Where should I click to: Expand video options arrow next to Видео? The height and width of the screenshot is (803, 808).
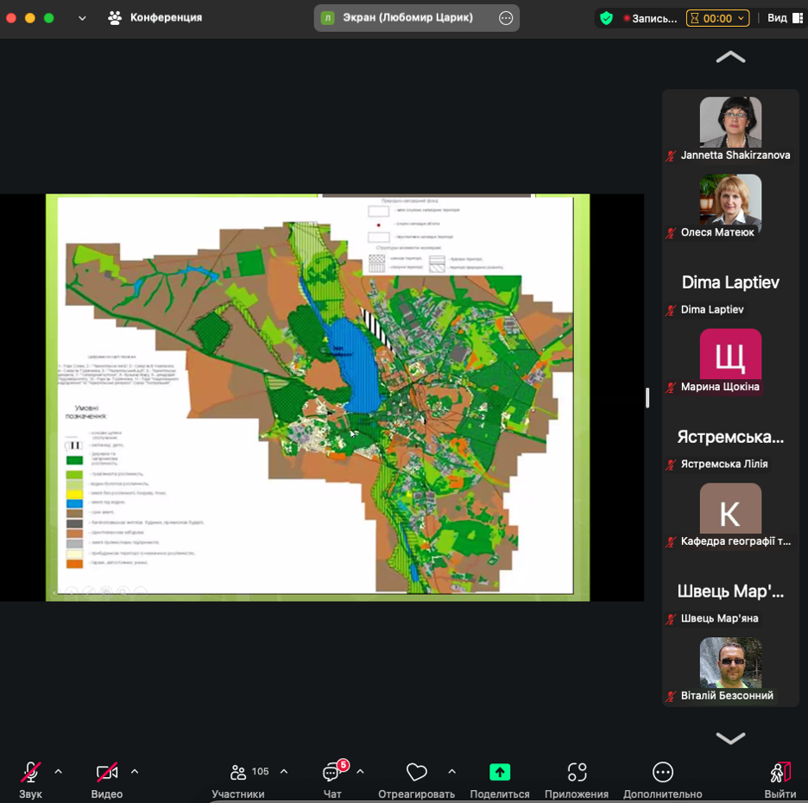tap(135, 771)
